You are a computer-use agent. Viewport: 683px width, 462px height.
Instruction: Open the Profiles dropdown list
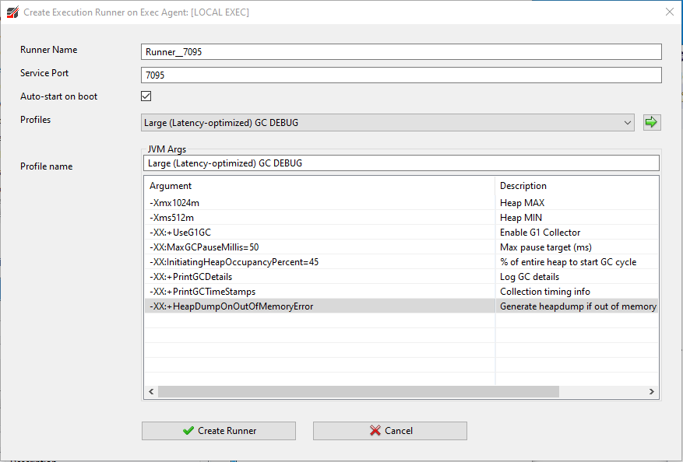click(x=628, y=122)
